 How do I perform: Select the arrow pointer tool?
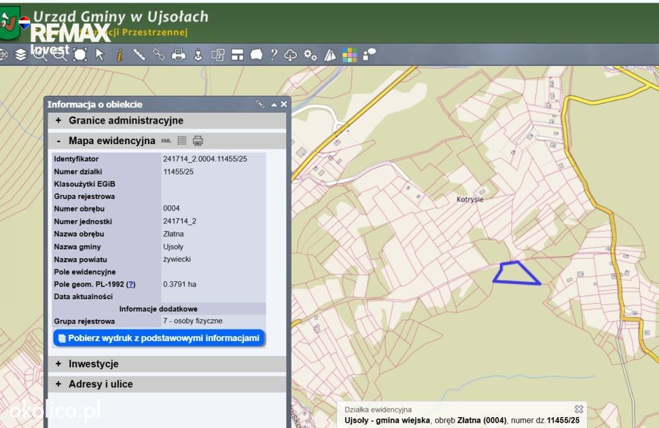tap(100, 55)
